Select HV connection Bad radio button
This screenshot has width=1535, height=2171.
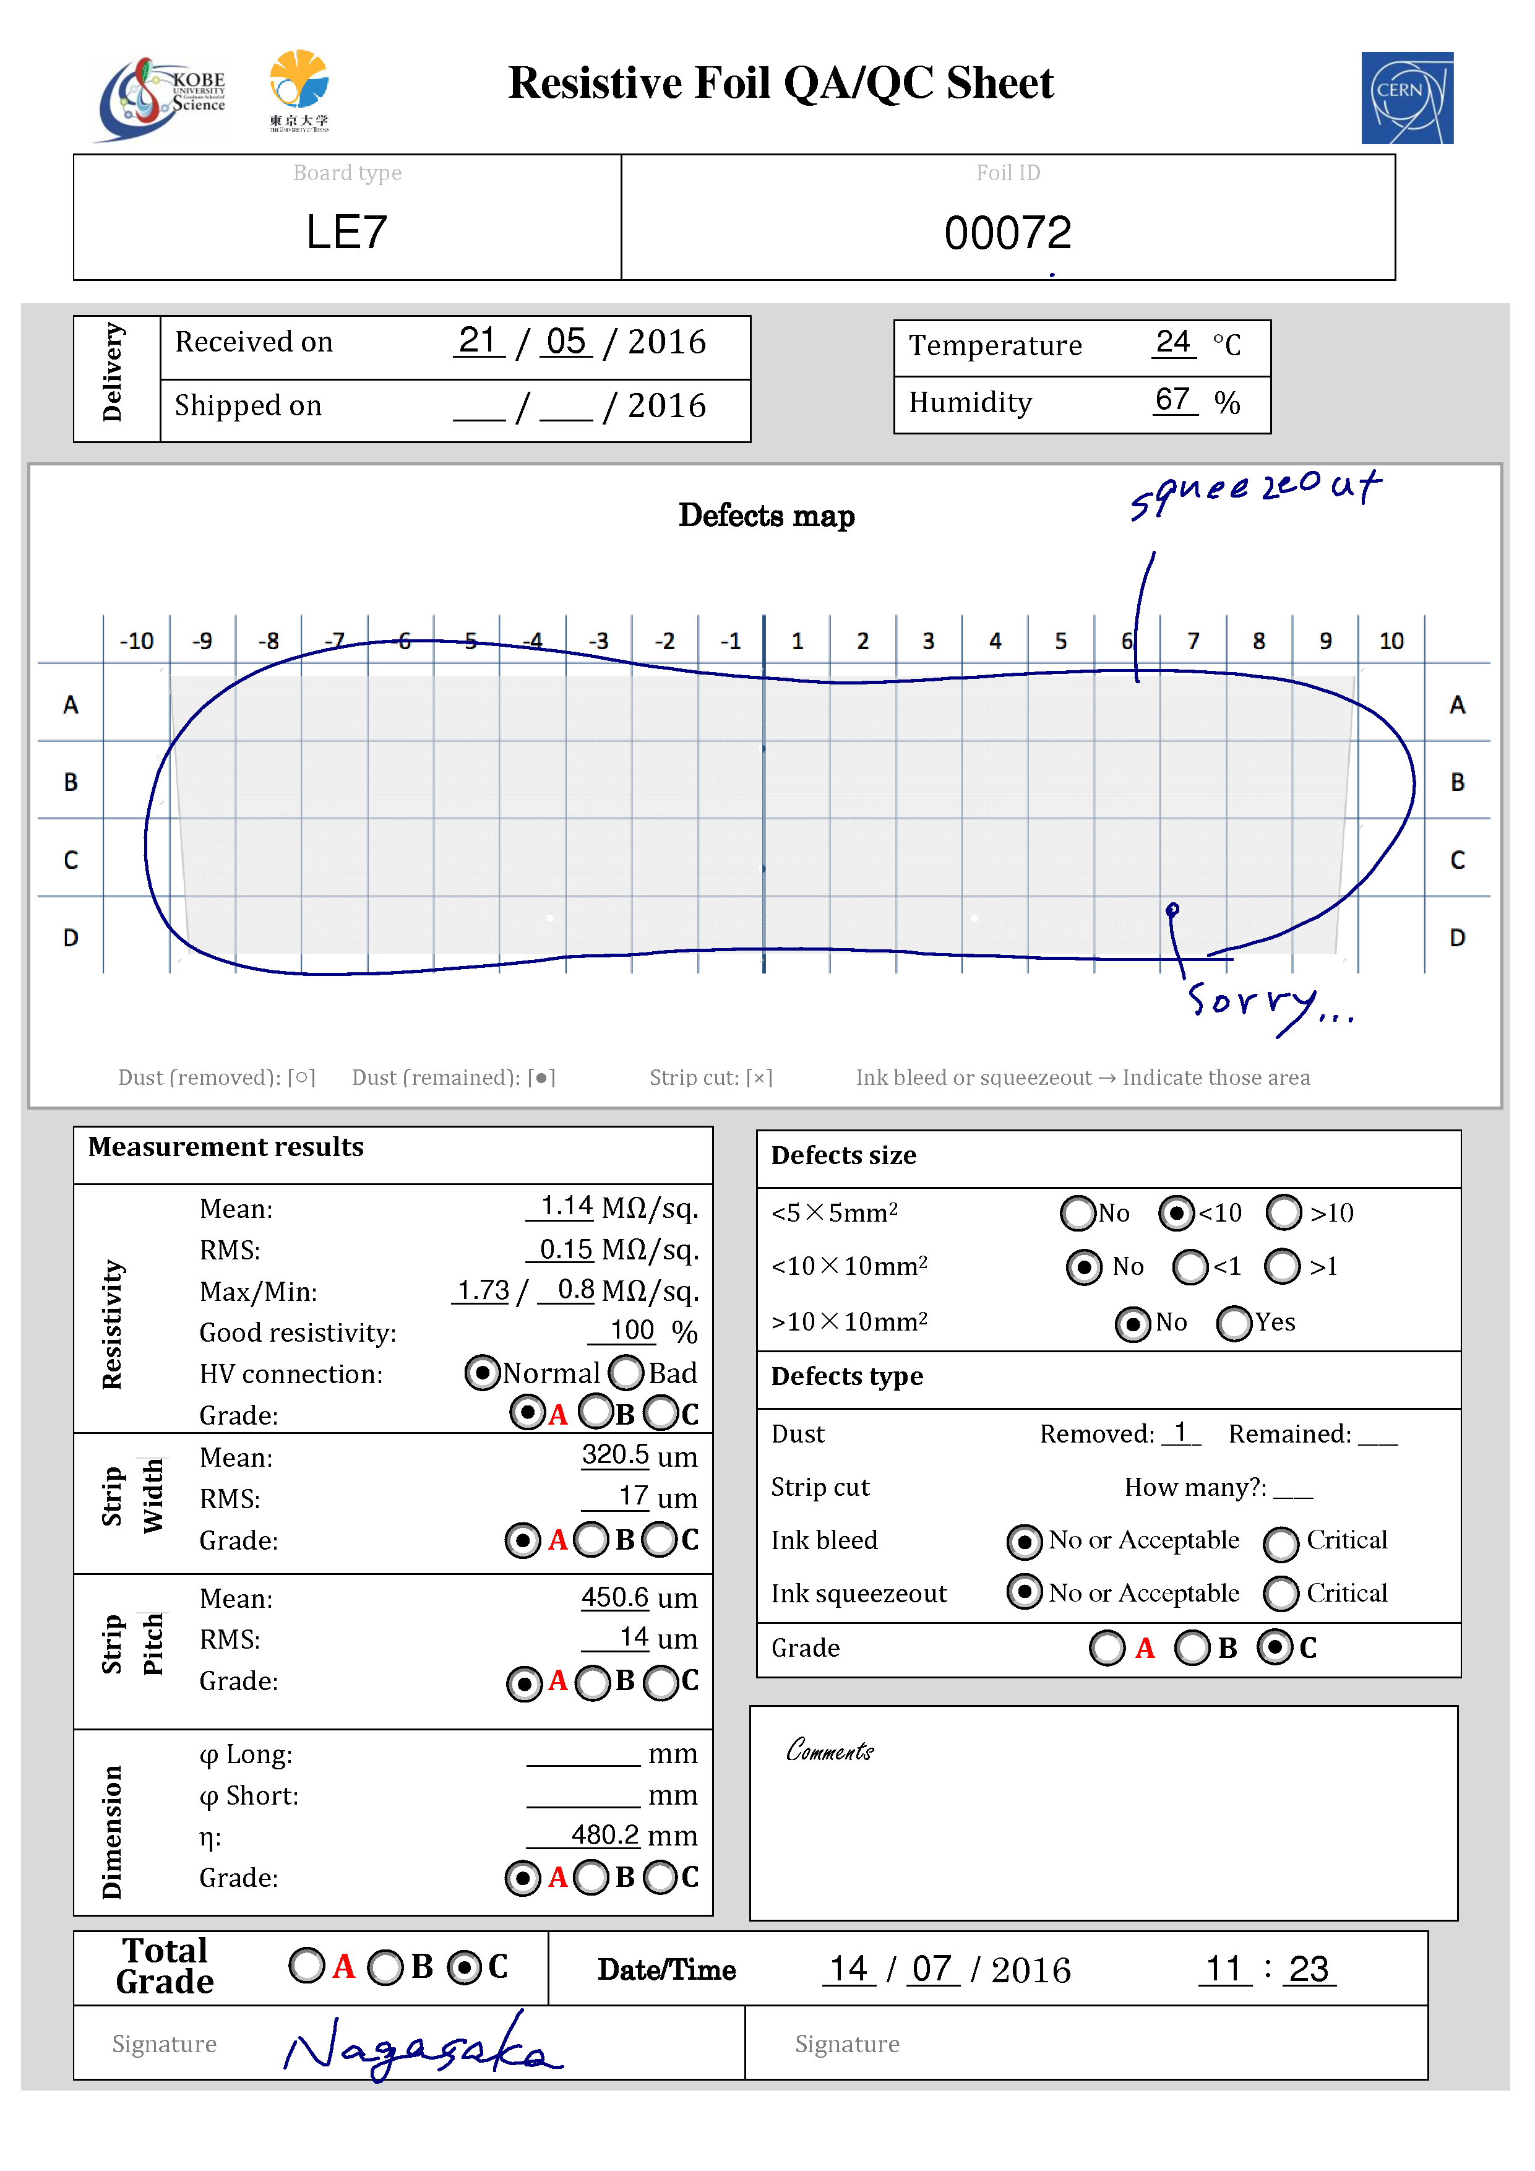(x=626, y=1372)
